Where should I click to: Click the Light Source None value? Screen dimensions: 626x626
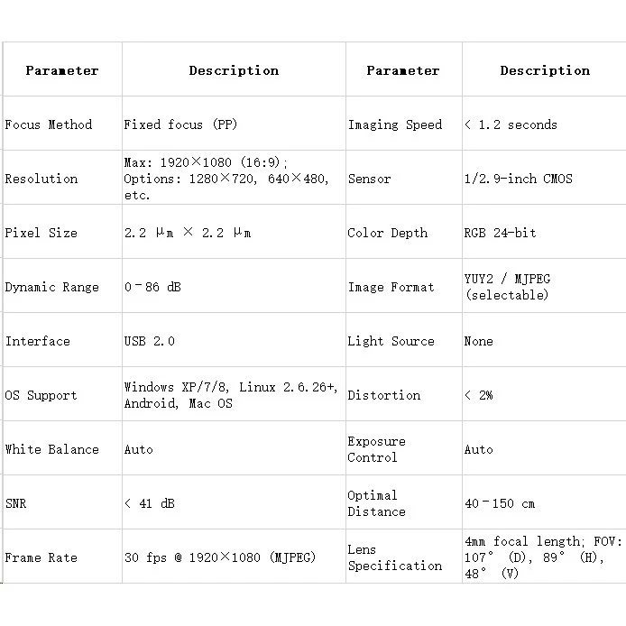(x=479, y=341)
